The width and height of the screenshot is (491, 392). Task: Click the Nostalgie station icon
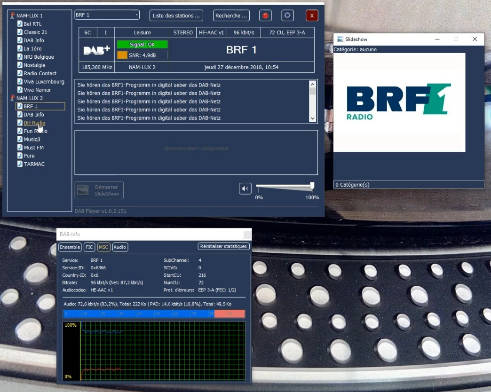20,65
